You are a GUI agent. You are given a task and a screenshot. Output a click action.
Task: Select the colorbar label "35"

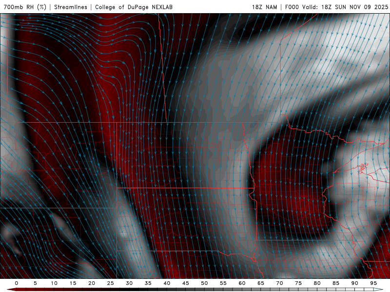(148, 283)
